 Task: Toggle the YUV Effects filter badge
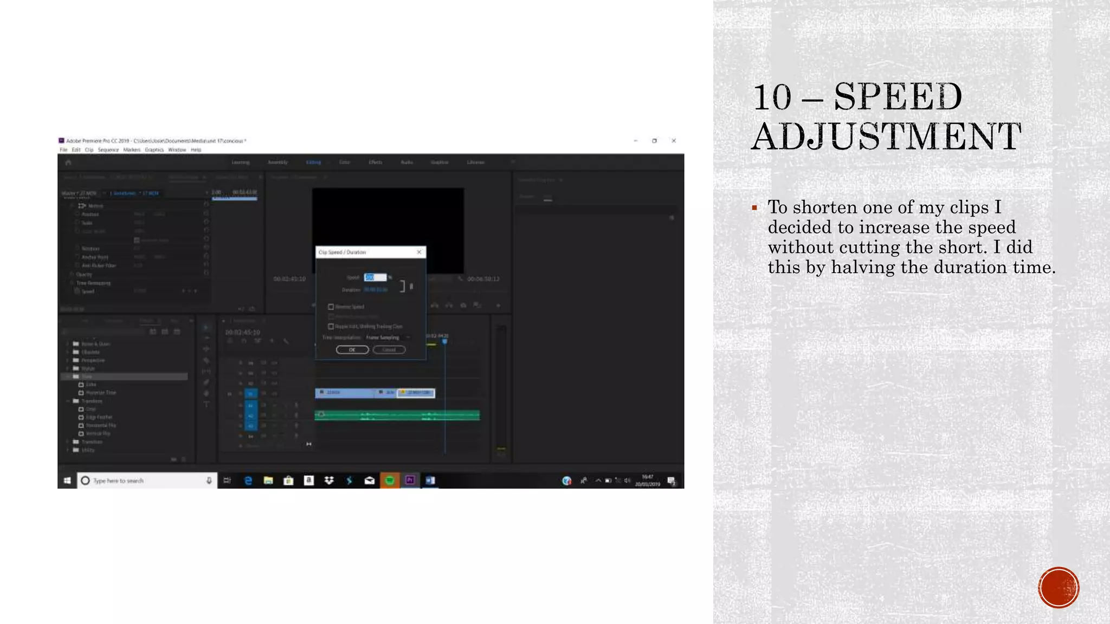point(177,331)
